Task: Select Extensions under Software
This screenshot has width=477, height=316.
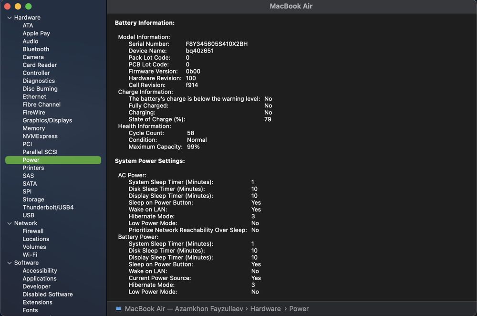Action: click(x=37, y=303)
